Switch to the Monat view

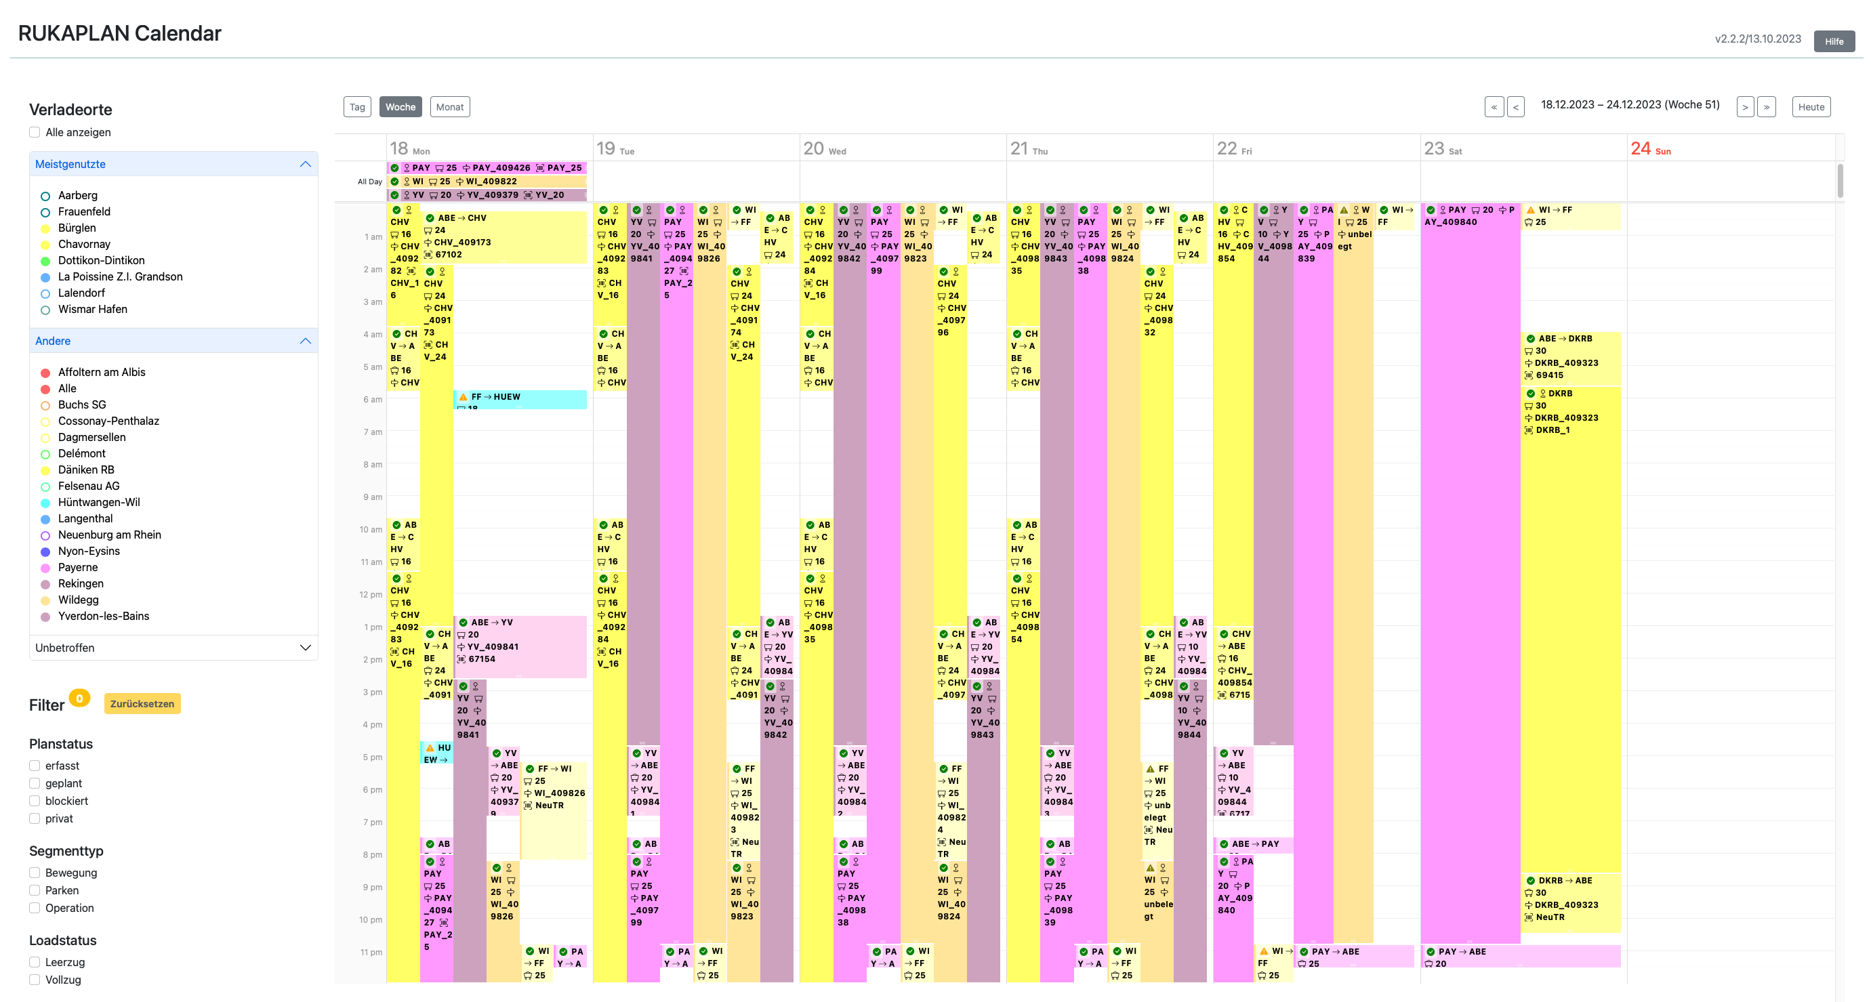coord(449,107)
